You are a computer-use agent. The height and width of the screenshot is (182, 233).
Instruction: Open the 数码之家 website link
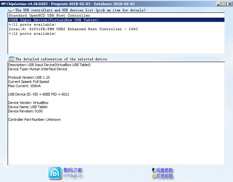[73, 170]
